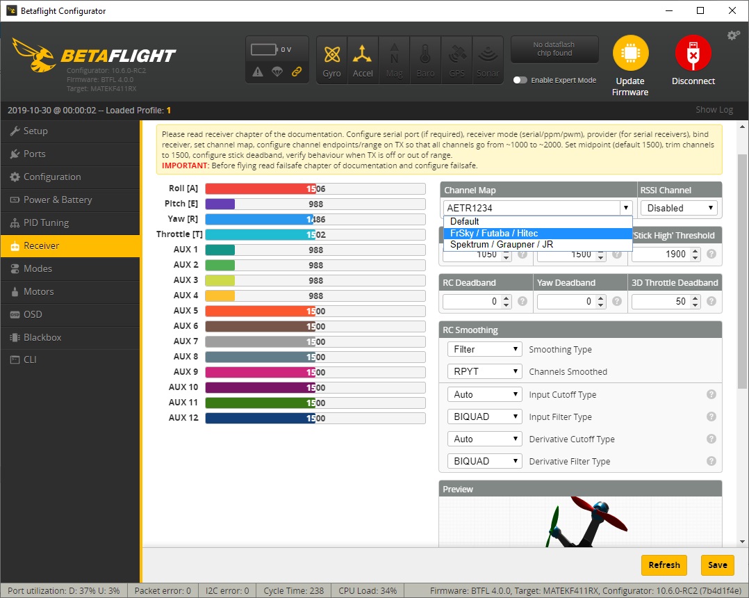Expand the Channel Map dropdown arrow
The width and height of the screenshot is (749, 598).
[626, 208]
